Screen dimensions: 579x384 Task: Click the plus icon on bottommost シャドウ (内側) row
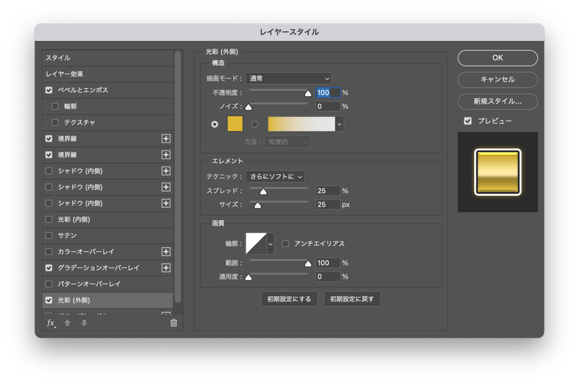tap(166, 203)
